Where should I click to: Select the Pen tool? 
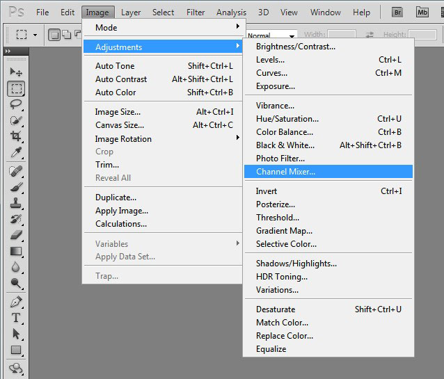point(16,302)
